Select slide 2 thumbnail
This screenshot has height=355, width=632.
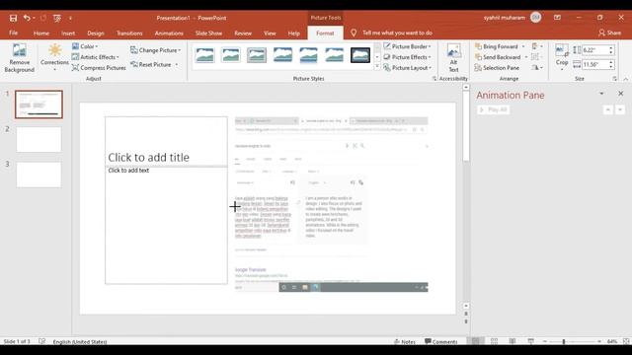pyautogui.click(x=39, y=139)
